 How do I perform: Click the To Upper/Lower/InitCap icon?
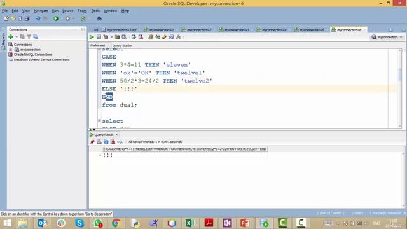pyautogui.click(x=158, y=37)
